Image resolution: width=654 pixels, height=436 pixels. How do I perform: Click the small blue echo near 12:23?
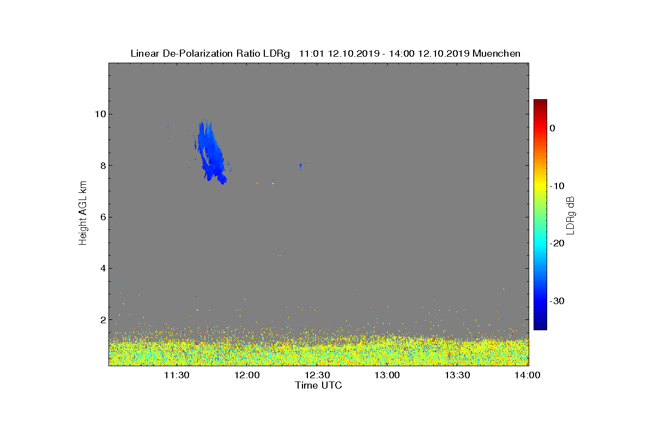tap(301, 166)
